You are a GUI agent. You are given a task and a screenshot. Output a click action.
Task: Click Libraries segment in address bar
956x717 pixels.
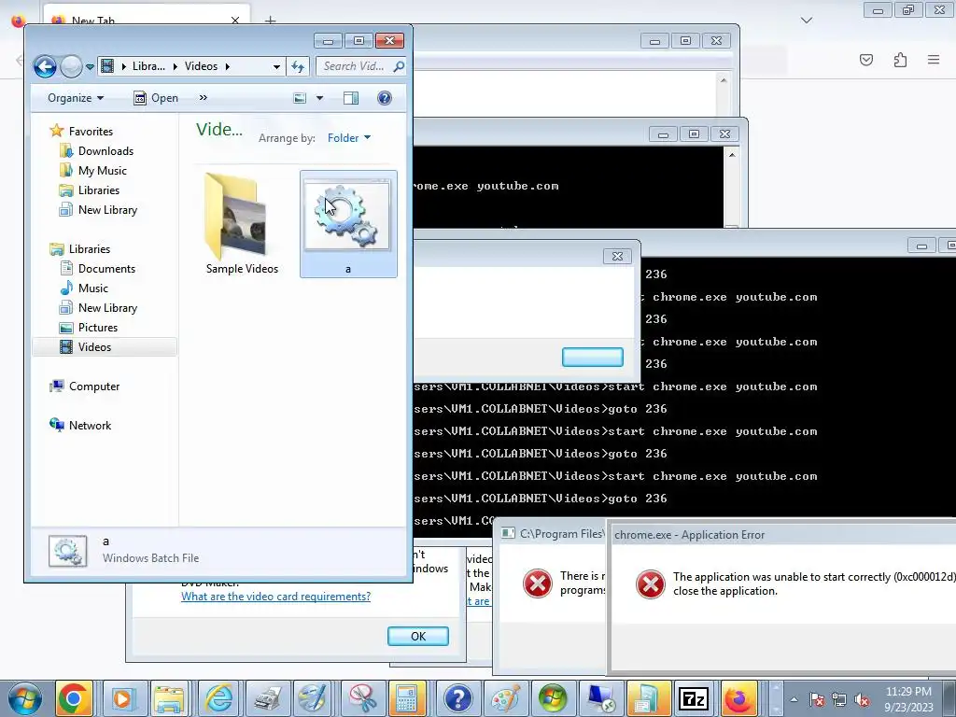(148, 66)
